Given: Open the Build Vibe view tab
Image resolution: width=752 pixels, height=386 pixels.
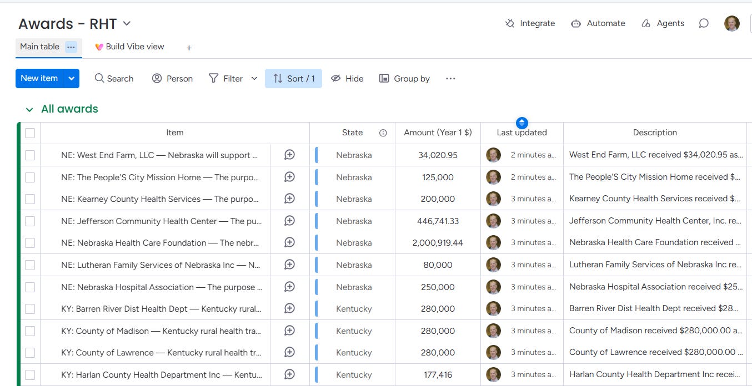Looking at the screenshot, I should tap(129, 47).
